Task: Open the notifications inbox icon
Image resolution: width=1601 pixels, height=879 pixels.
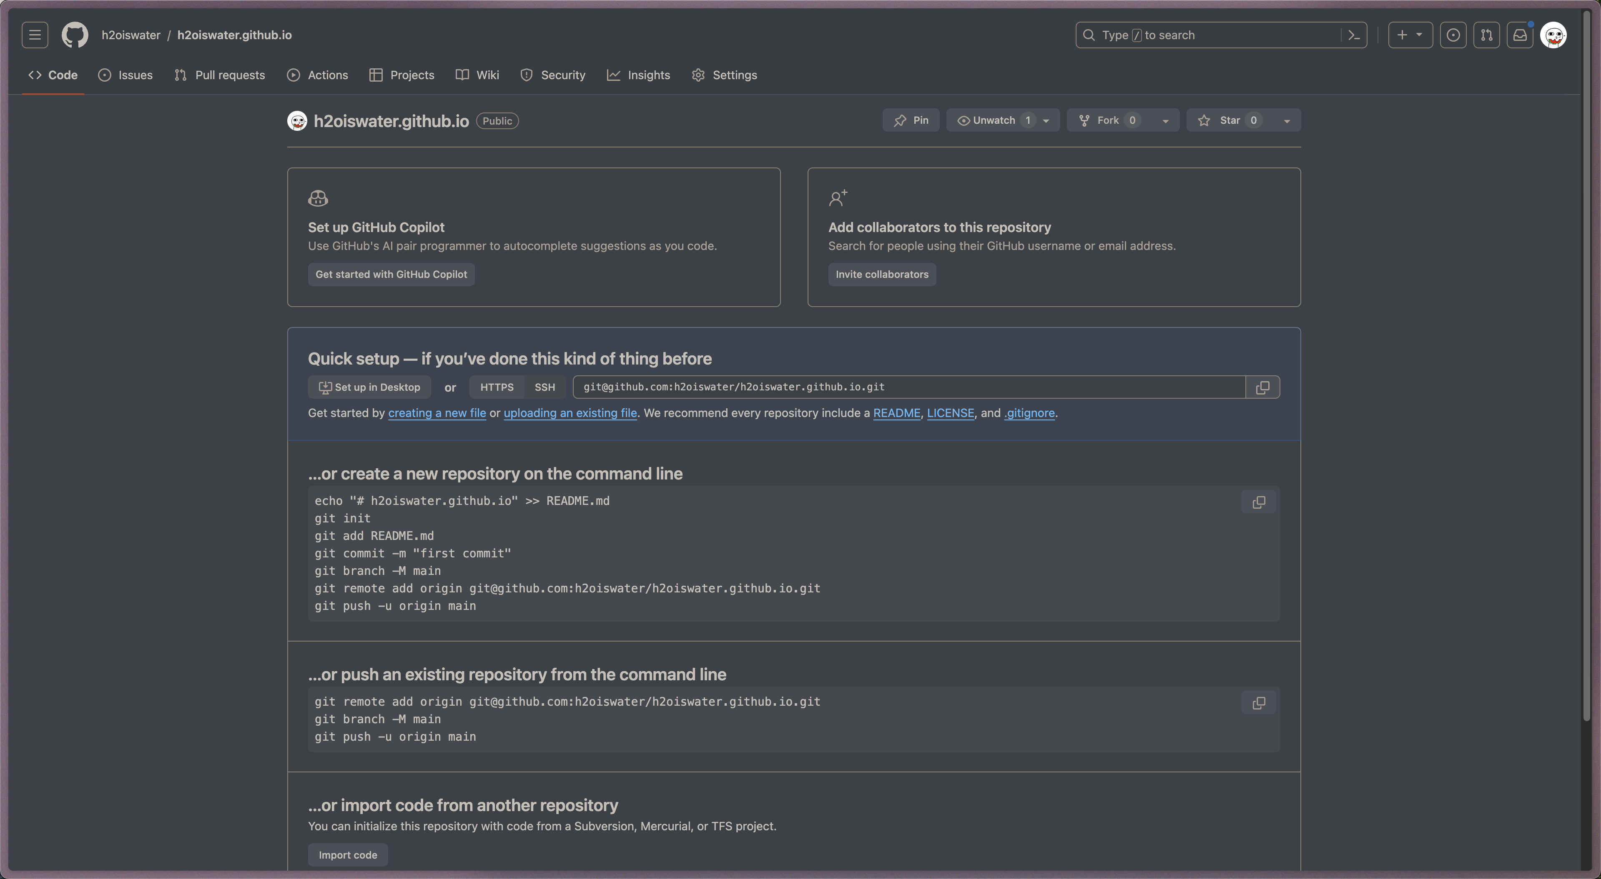Action: click(x=1520, y=35)
